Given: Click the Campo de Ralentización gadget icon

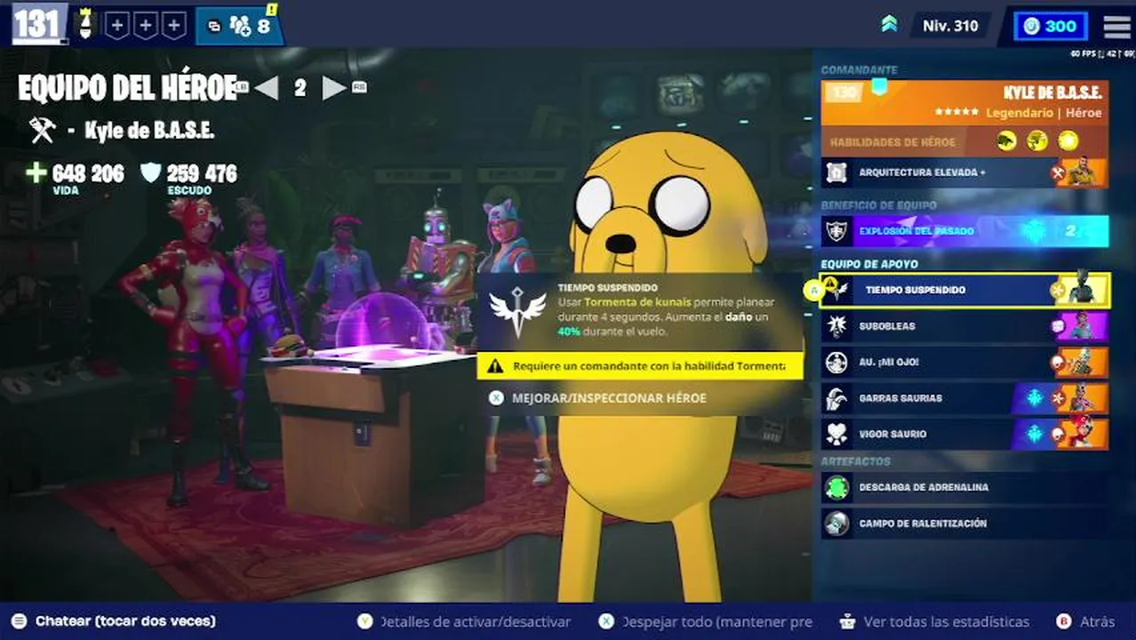Looking at the screenshot, I should point(836,524).
